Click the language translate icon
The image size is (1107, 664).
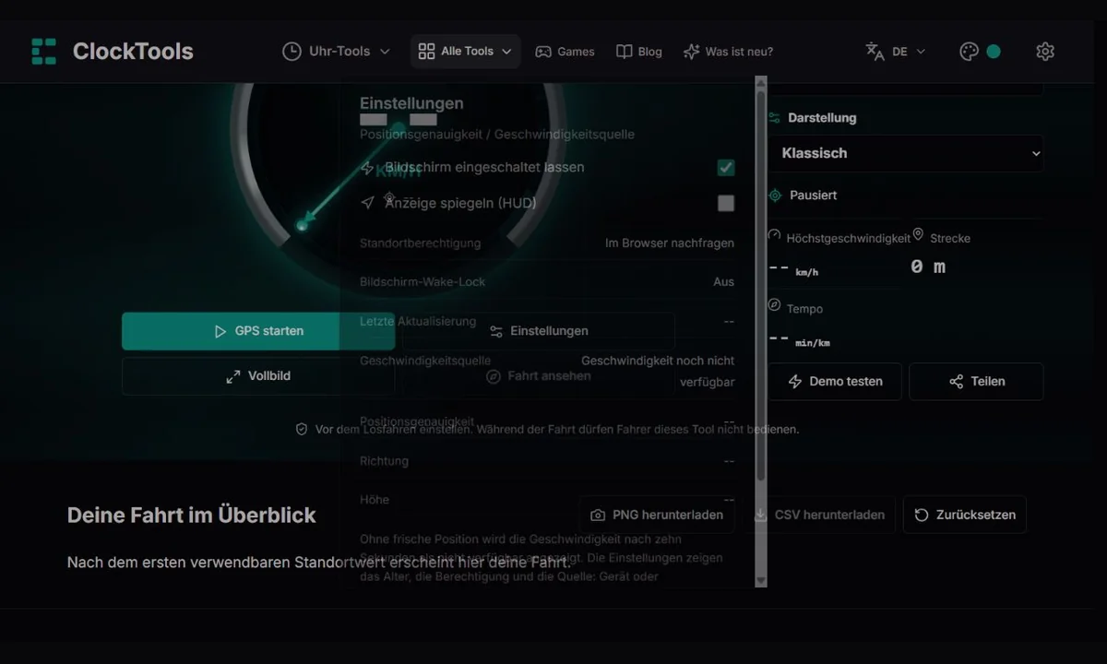[x=875, y=52]
